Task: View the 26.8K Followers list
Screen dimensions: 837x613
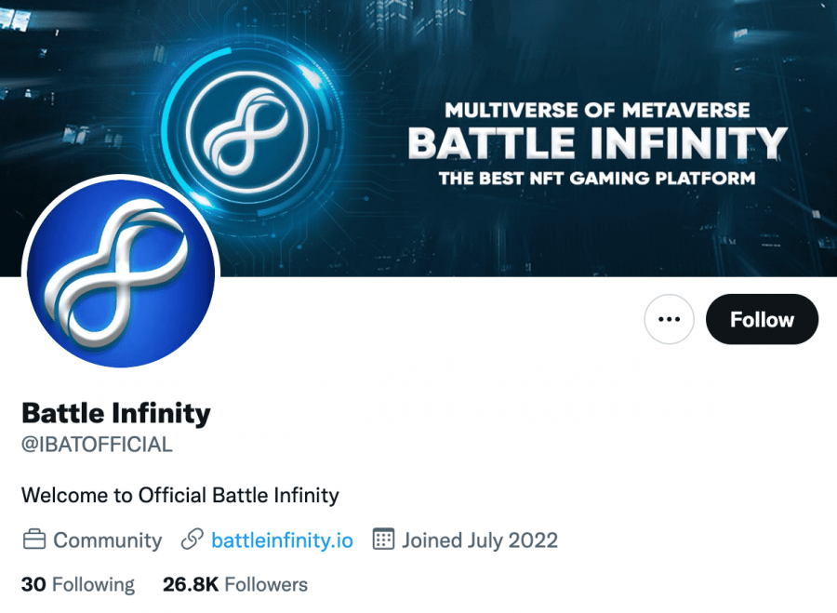Action: 234,584
